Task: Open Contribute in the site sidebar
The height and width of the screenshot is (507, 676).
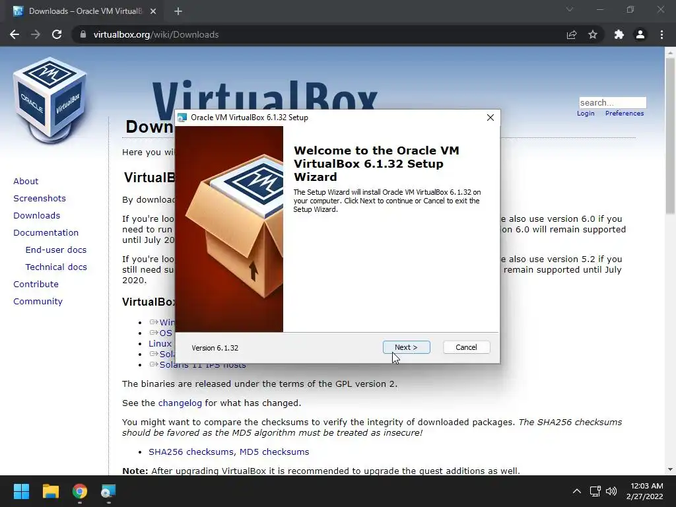Action: 36,285
